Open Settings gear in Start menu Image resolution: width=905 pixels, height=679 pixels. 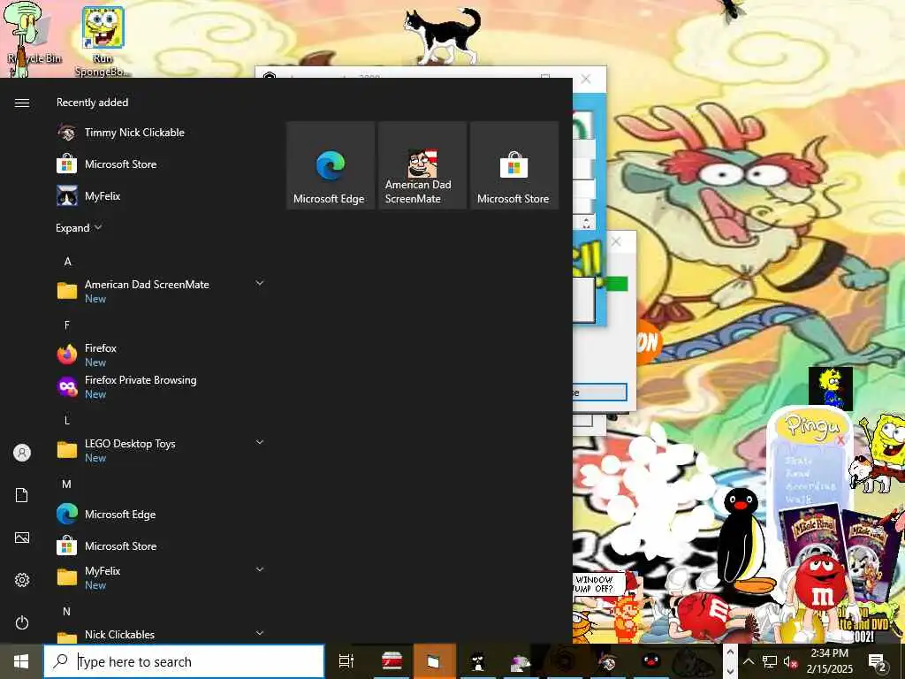tap(22, 580)
